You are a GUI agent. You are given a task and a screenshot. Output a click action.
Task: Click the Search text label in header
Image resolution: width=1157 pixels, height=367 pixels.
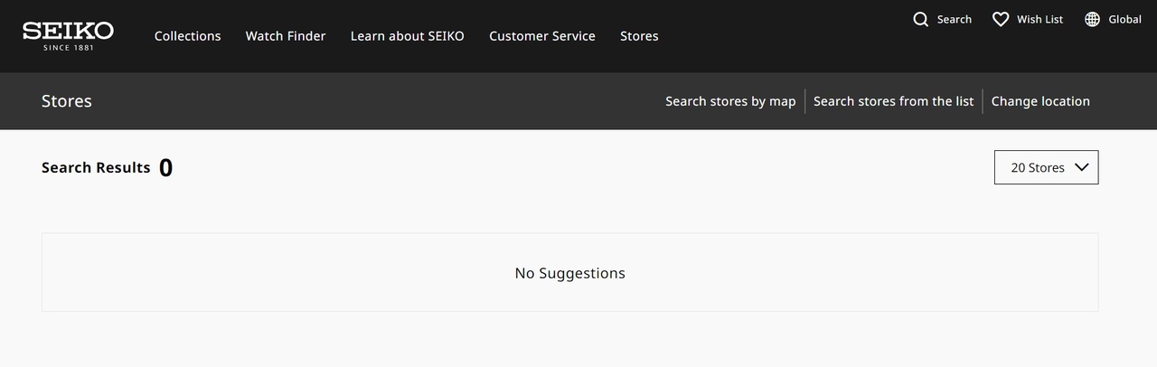click(955, 19)
